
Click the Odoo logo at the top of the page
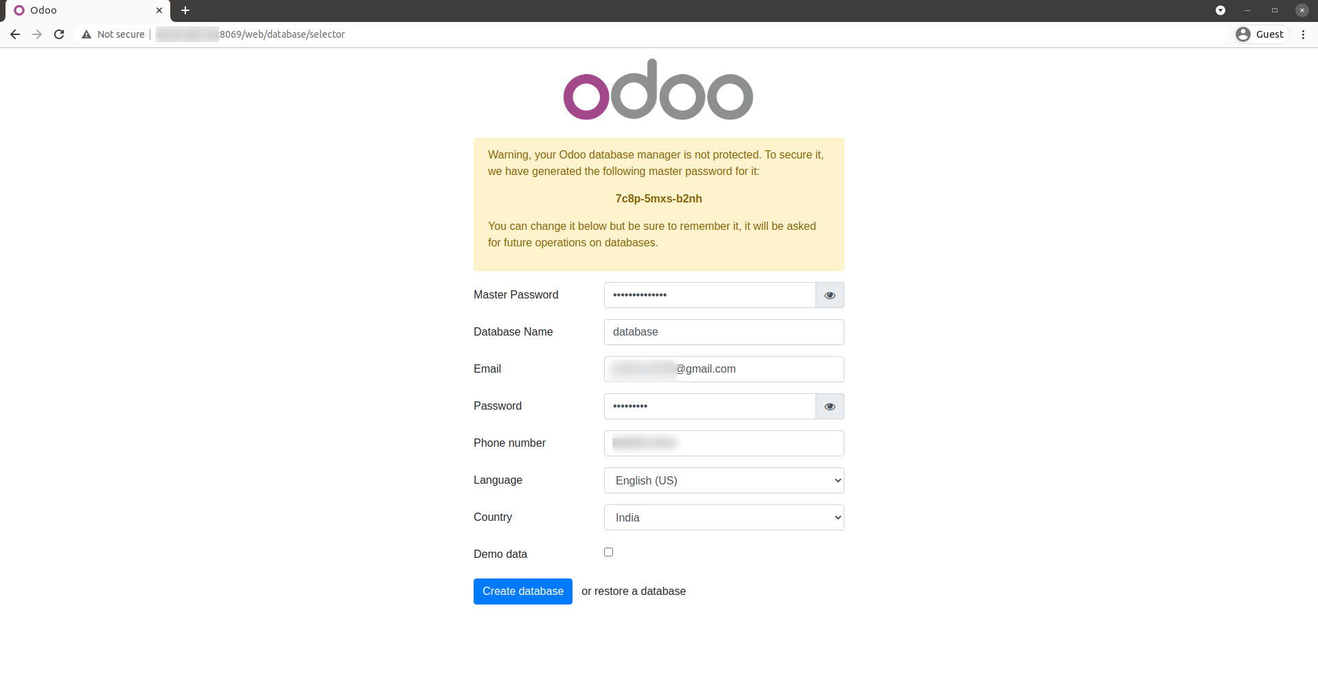tap(658, 90)
